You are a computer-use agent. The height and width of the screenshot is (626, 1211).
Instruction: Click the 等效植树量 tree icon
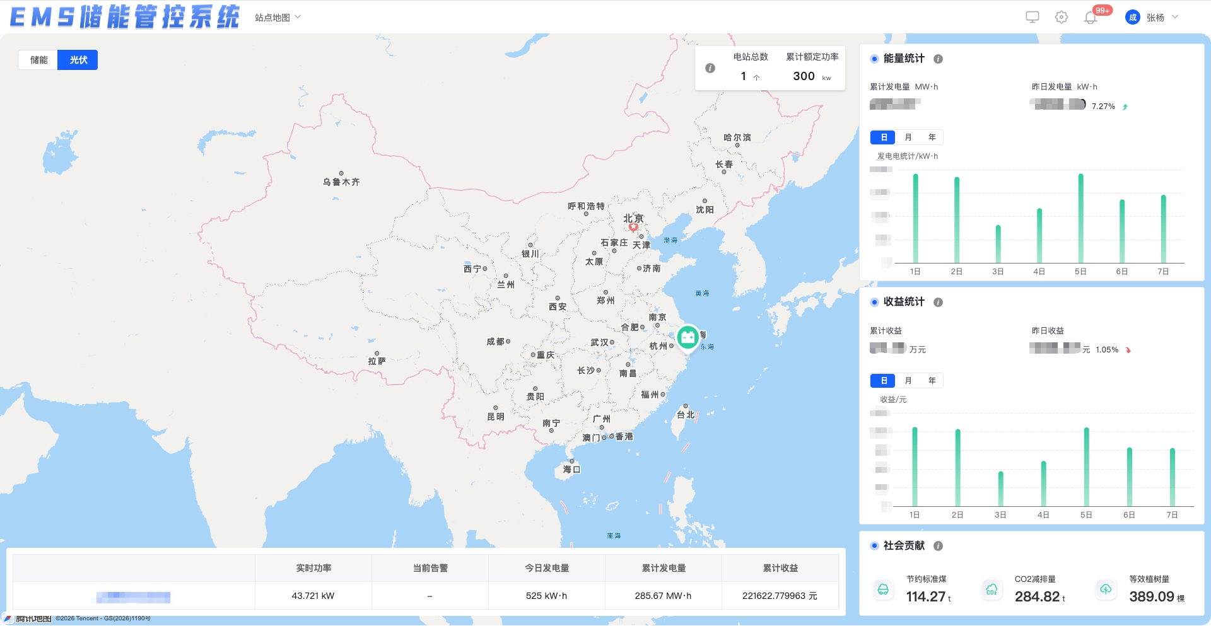point(1106,589)
